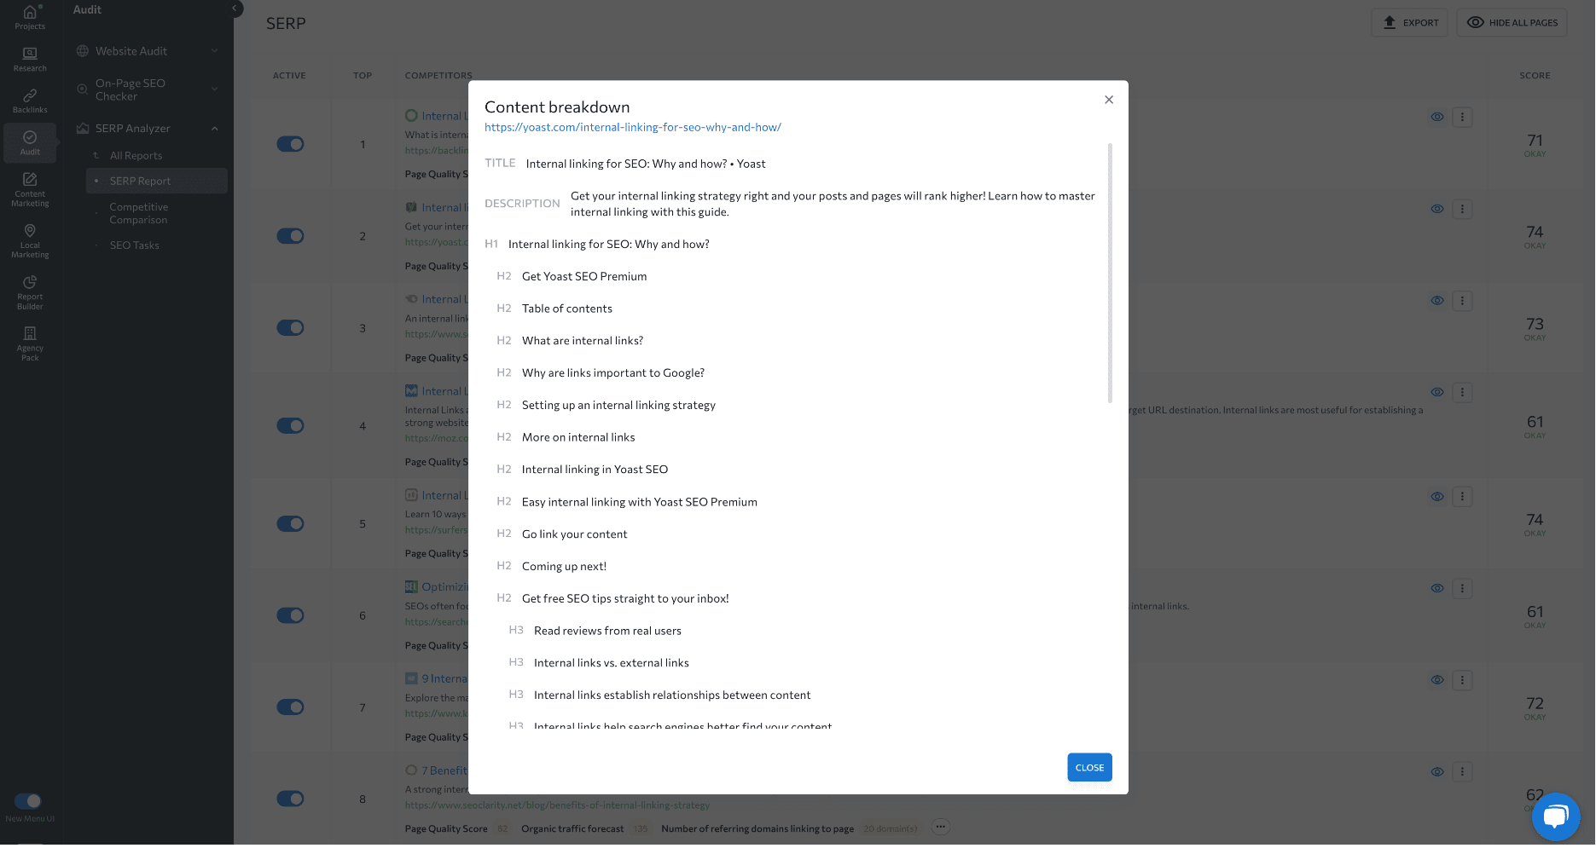Image resolution: width=1596 pixels, height=848 pixels.
Task: Click the SCORE column header
Action: pos(1535,76)
